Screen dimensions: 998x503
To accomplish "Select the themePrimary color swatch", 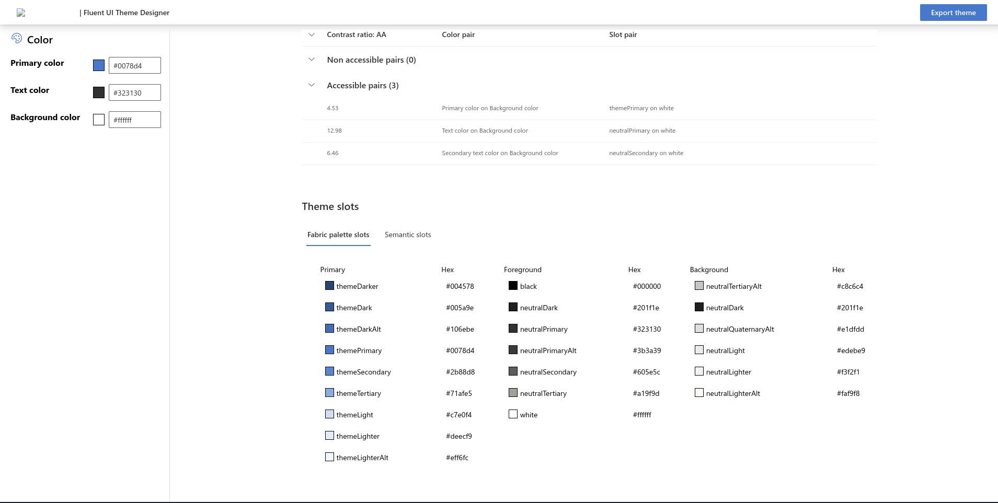I will tap(329, 349).
